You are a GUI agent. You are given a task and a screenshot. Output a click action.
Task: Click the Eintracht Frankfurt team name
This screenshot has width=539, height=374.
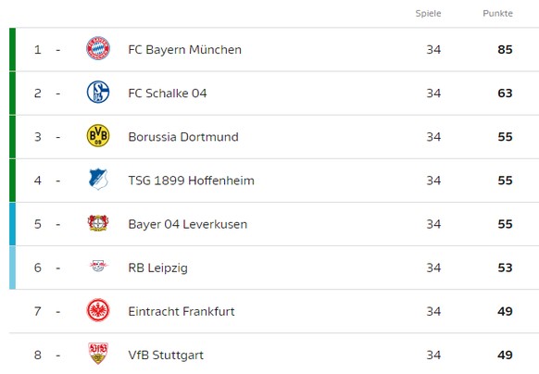point(182,311)
